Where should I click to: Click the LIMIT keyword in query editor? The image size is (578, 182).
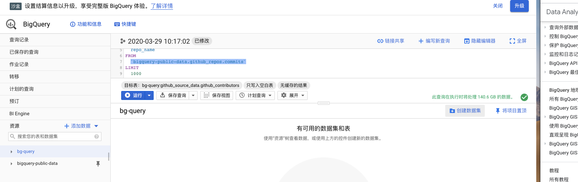(x=132, y=68)
